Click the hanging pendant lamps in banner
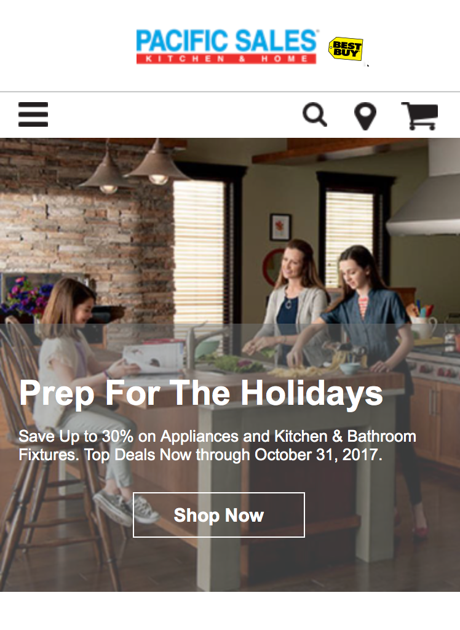Viewport: 460px width, 630px height. [133, 167]
